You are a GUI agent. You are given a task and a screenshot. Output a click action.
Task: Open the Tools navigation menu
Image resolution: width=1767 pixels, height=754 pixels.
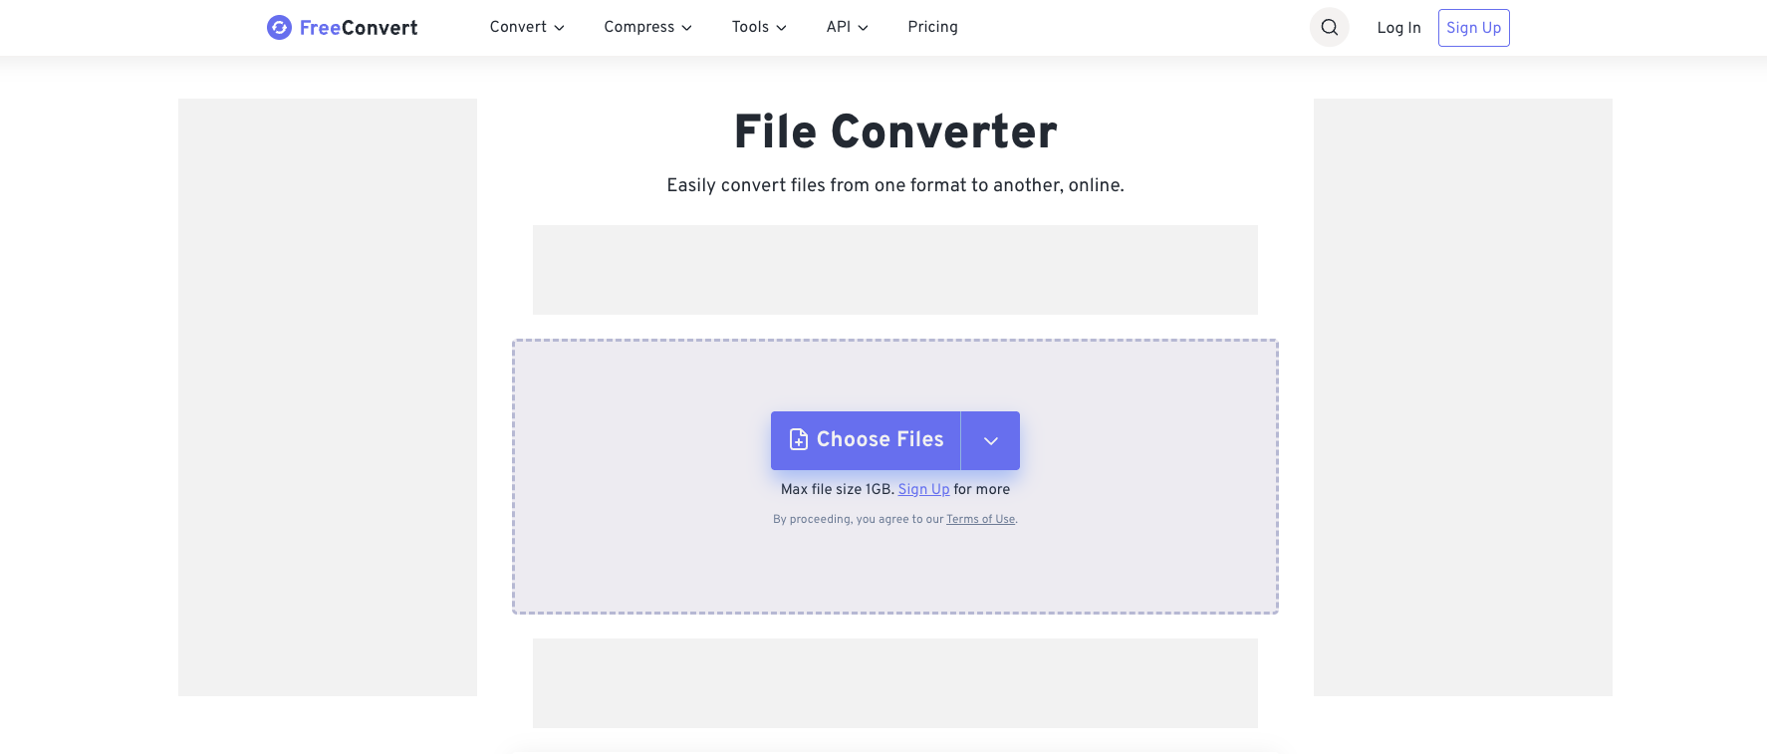tap(750, 27)
